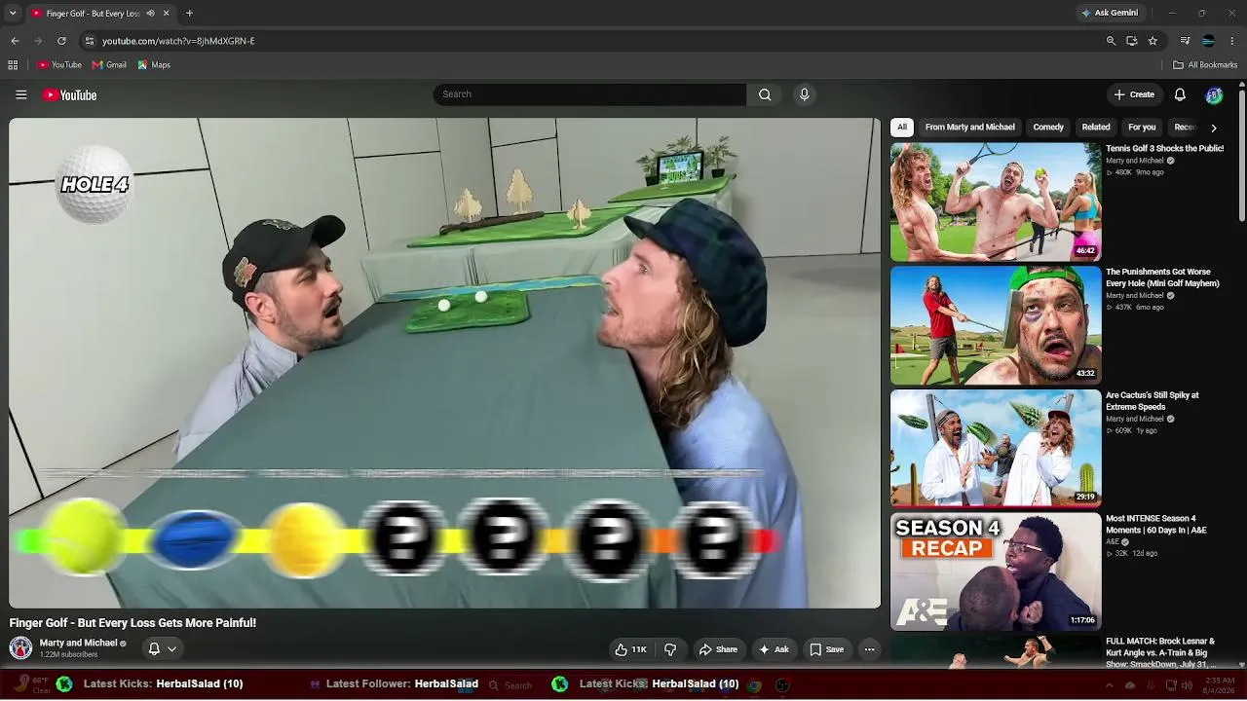This screenshot has height=701, width=1247.
Task: Open Marty and Michael channel avatar
Action: tap(20, 648)
